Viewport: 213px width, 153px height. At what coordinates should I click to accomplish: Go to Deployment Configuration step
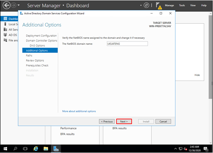pyautogui.click(x=41, y=36)
